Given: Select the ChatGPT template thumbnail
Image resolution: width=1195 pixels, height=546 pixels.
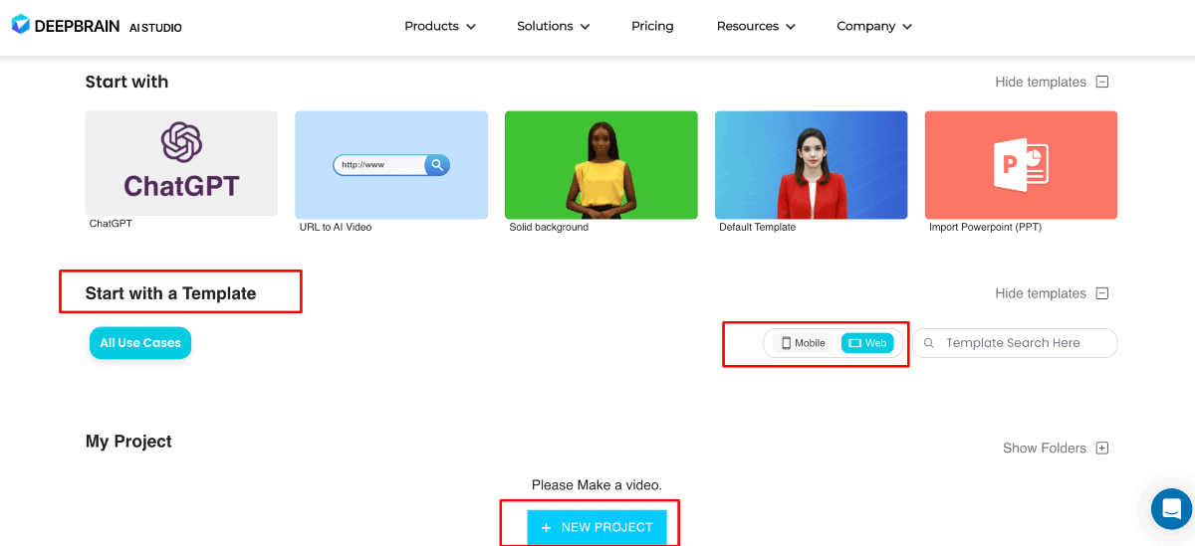Looking at the screenshot, I should pyautogui.click(x=181, y=163).
